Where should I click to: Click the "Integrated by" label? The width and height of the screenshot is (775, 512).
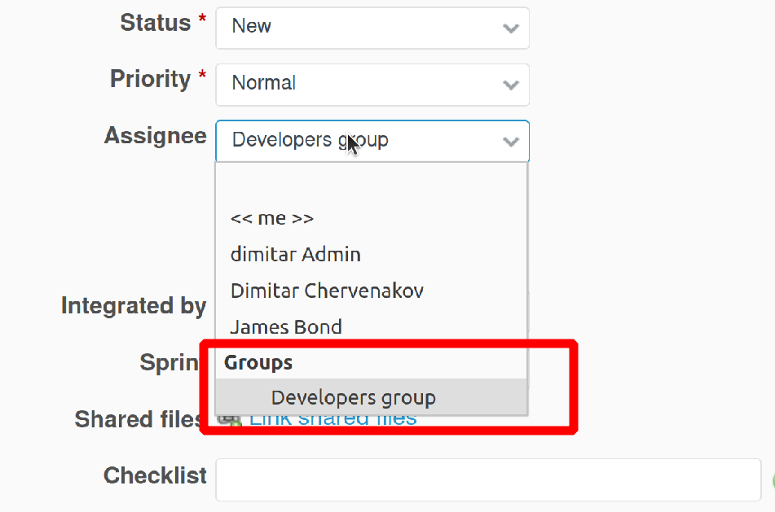(133, 305)
